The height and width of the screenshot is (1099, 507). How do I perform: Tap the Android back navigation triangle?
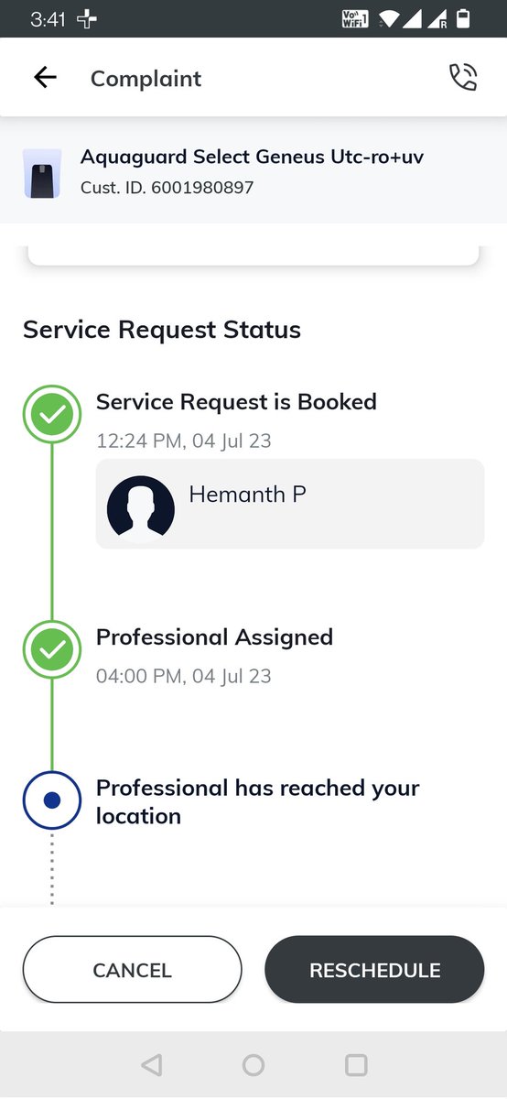click(x=152, y=1064)
